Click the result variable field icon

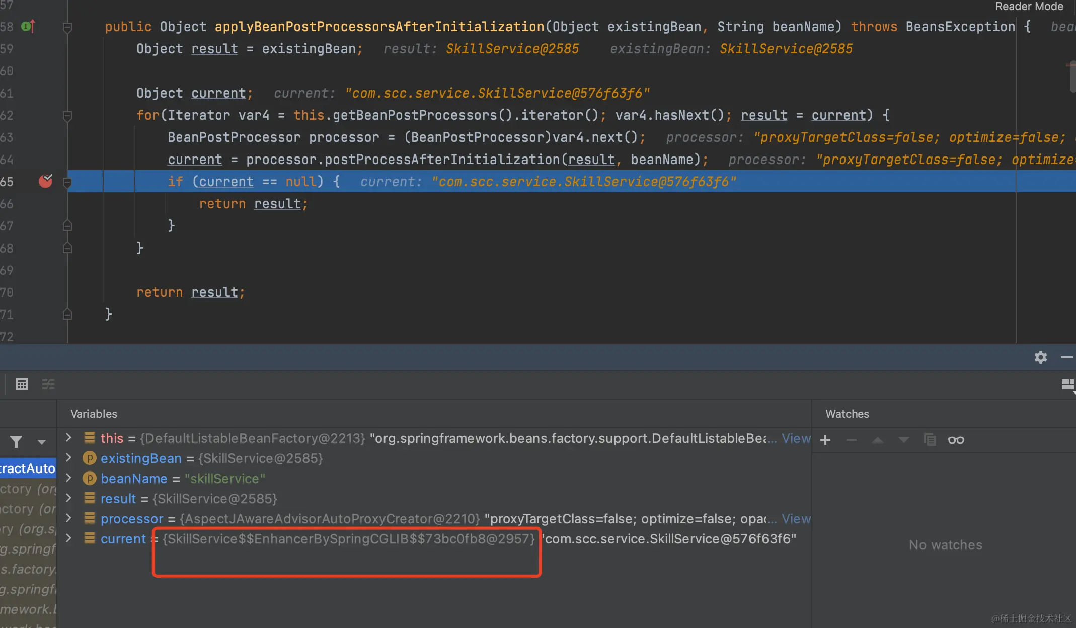89,498
